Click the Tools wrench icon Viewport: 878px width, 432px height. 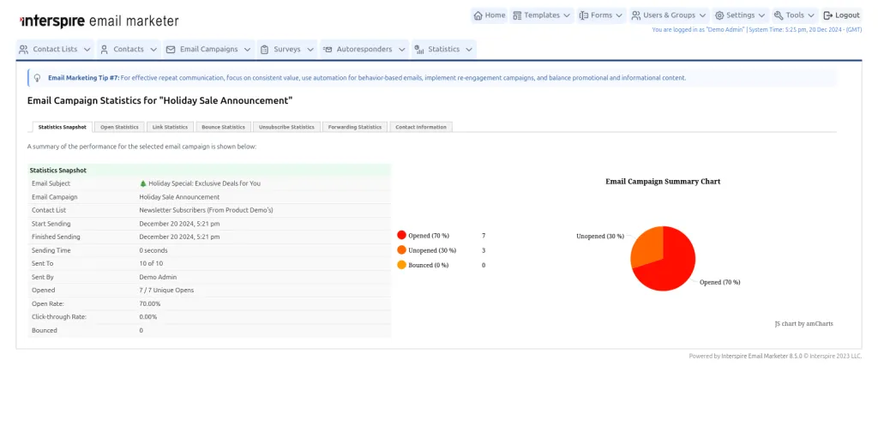pos(779,15)
